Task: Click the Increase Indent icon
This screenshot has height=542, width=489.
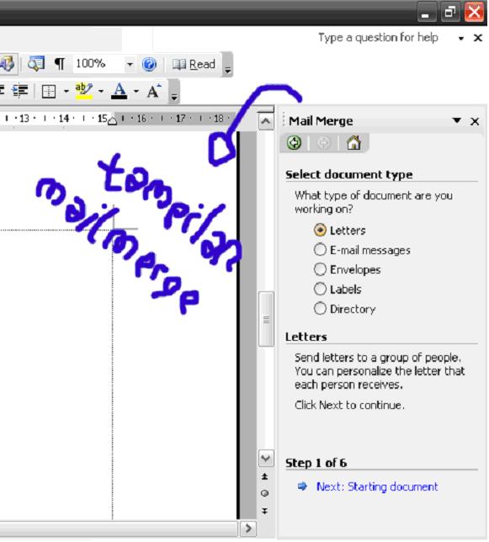Action: point(19,91)
